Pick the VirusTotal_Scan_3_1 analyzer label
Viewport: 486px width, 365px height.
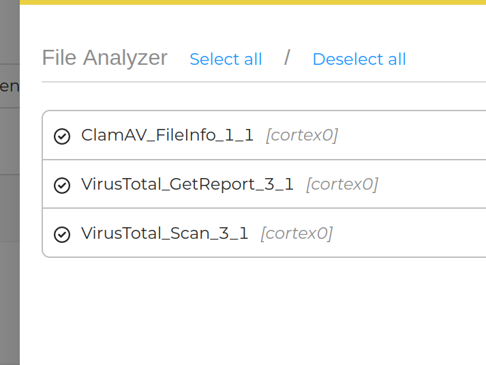[x=164, y=233]
